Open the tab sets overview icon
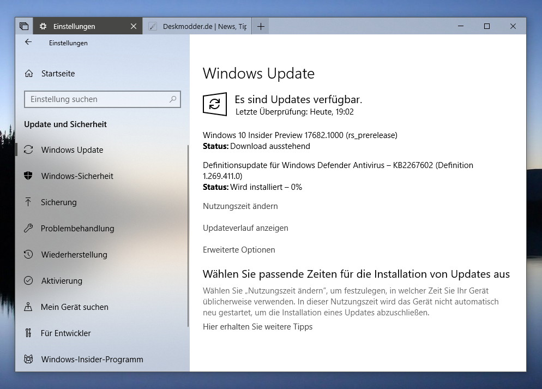This screenshot has height=389, width=542. [24, 26]
